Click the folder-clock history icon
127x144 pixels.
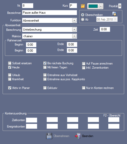point(114,14)
